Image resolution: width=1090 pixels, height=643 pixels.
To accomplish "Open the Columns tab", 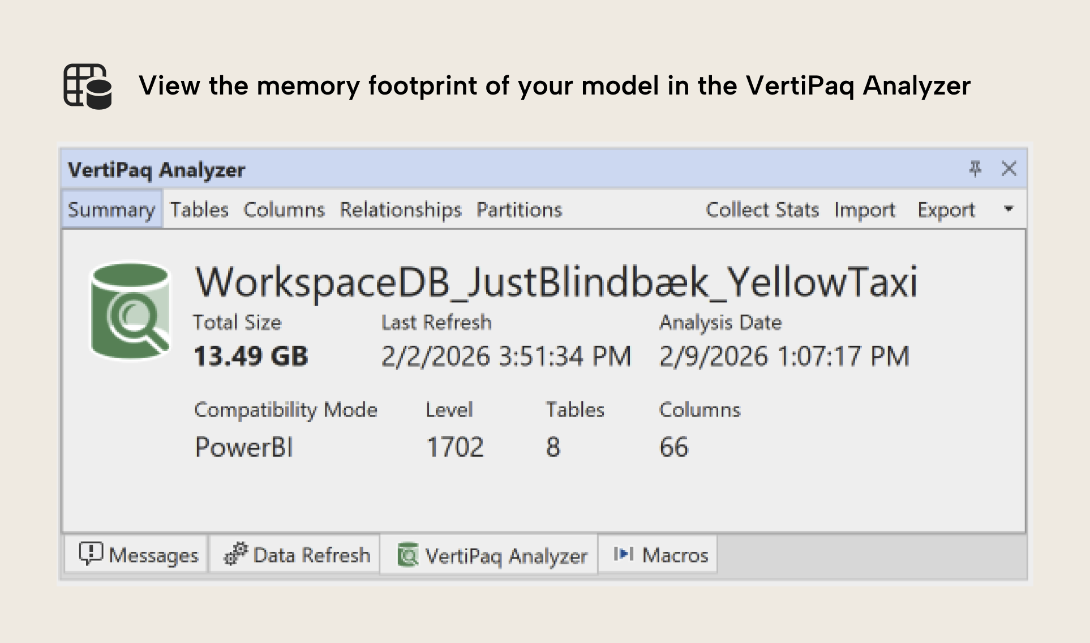I will (284, 209).
